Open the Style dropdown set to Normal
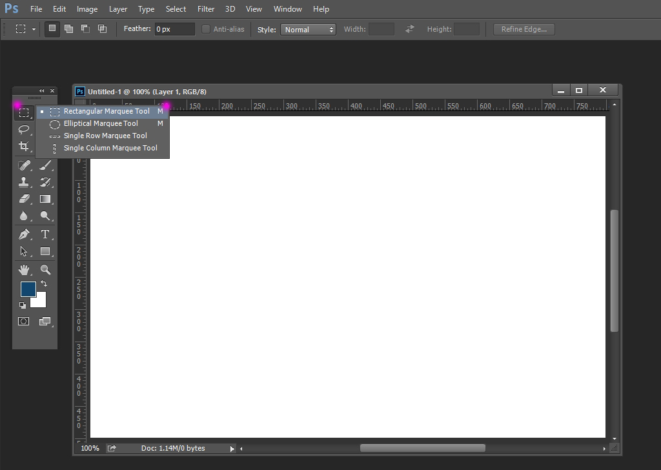661x470 pixels. pyautogui.click(x=308, y=30)
